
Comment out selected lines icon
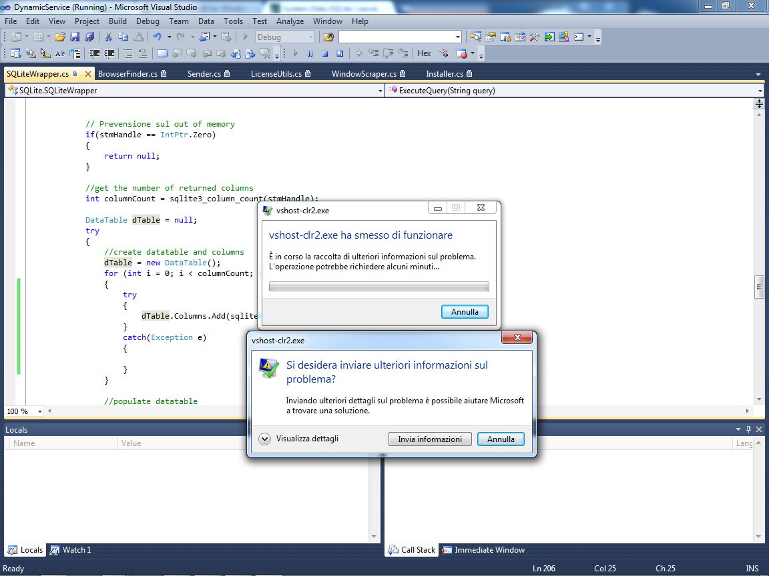[x=128, y=53]
